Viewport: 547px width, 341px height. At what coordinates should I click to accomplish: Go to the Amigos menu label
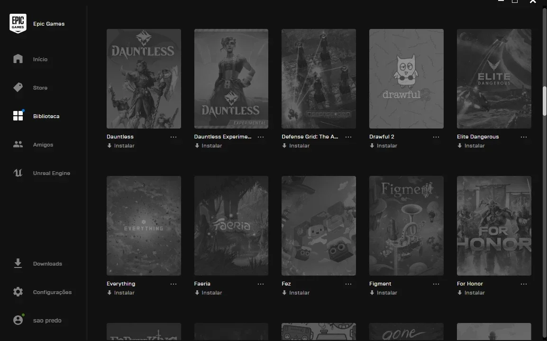(43, 145)
